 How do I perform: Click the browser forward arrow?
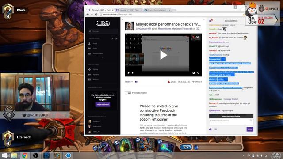(x=92, y=15)
